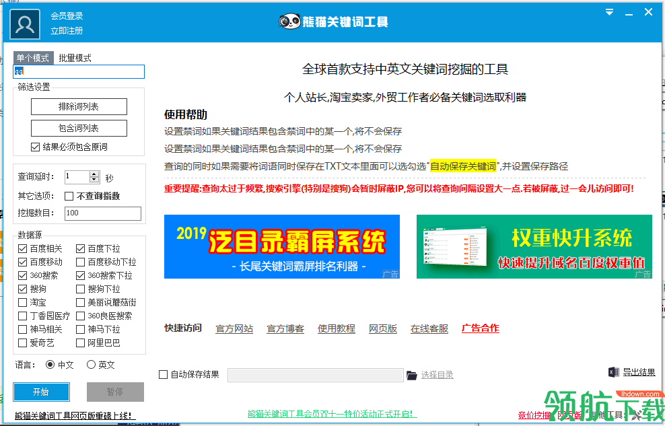Screen dimensions: 665x426
Task: Check 淘宝 data source
Action: (23, 303)
